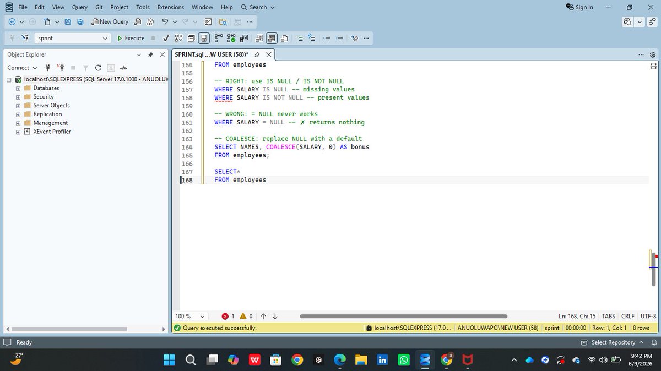The height and width of the screenshot is (371, 661).
Task: Click Activity Monitor pulse icon in Object Explorer
Action: click(x=123, y=68)
